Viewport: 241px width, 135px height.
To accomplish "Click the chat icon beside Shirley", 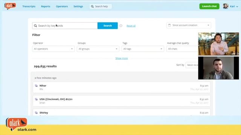I will pos(36,112).
